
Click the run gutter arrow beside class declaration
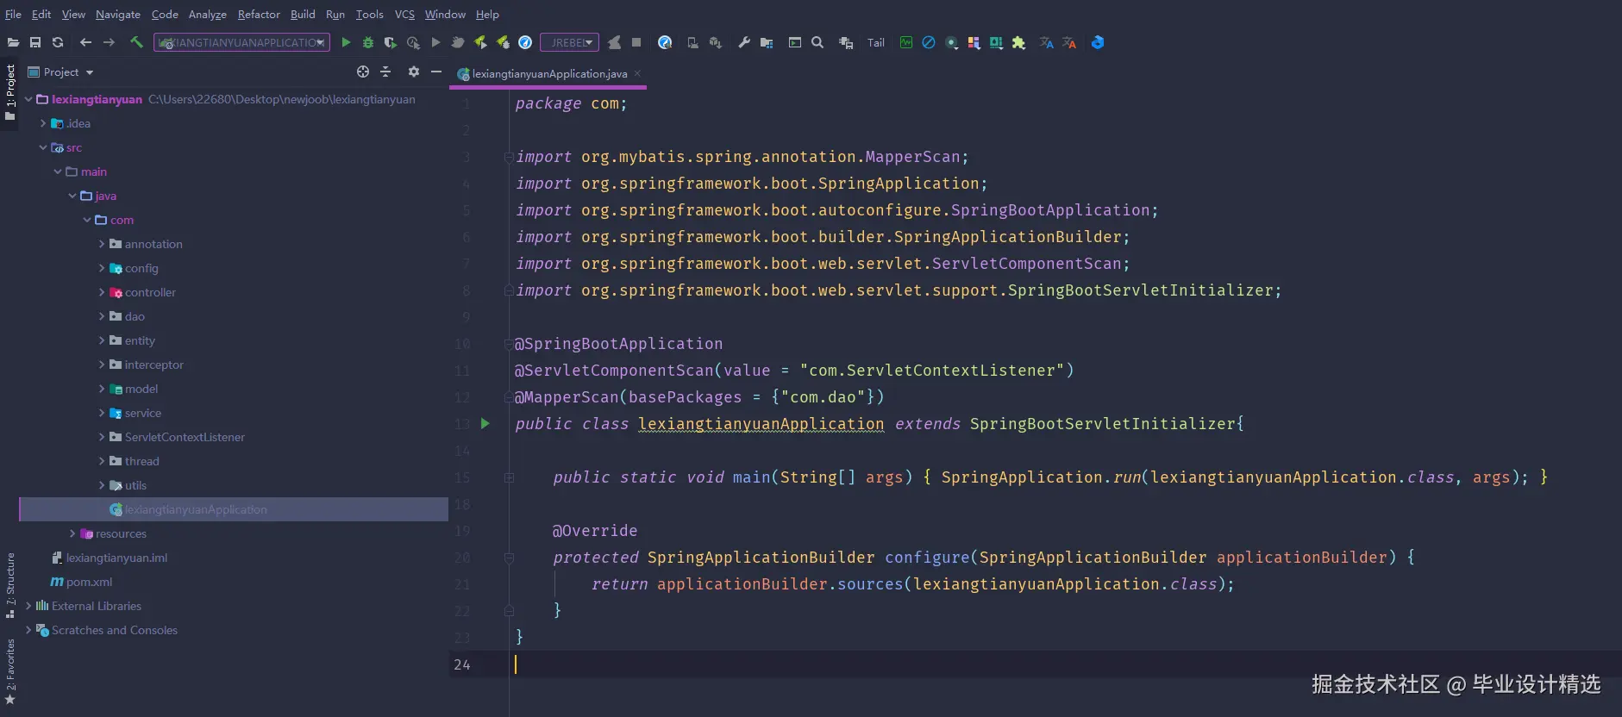485,423
